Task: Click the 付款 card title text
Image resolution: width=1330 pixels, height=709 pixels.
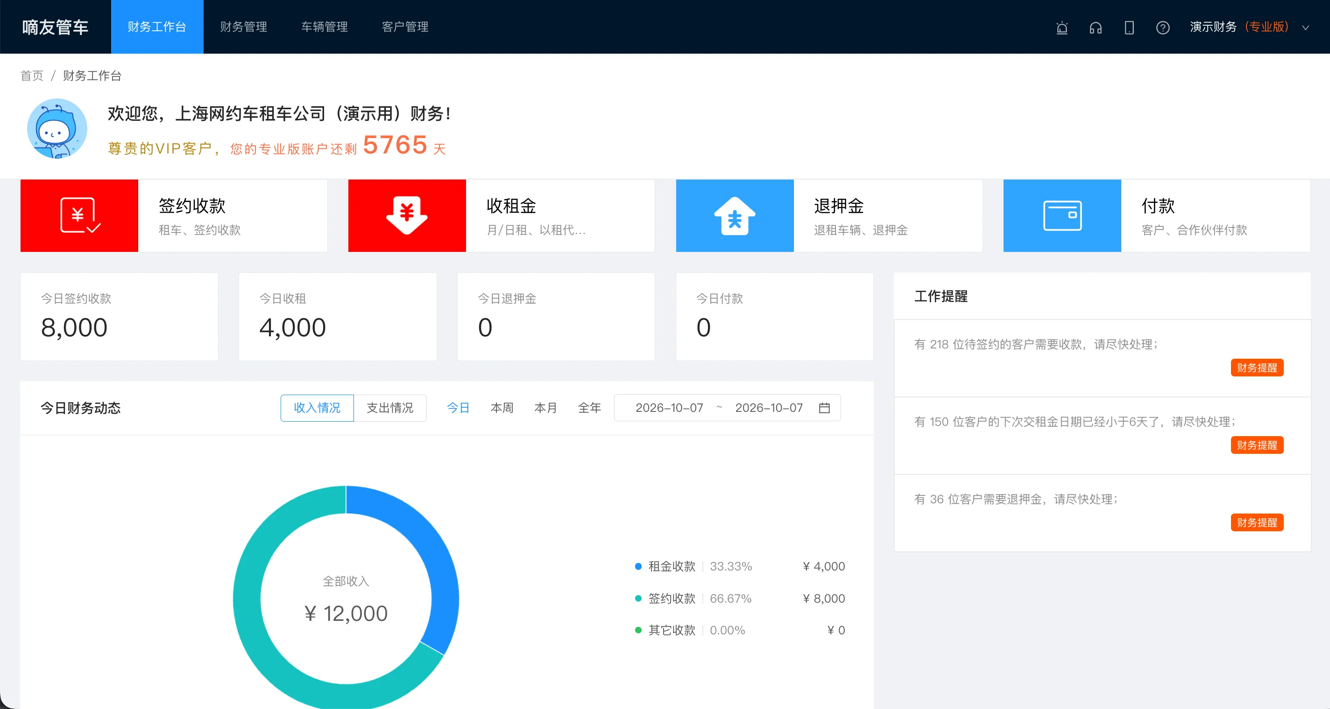Action: coord(1158,206)
